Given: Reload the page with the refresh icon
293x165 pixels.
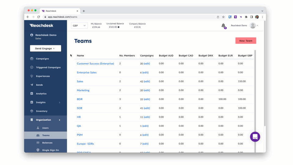Looking at the screenshot, I should point(39,17).
